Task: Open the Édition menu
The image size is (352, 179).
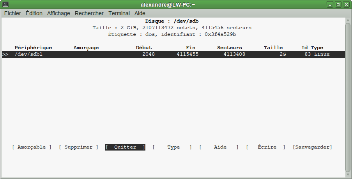Action: point(34,13)
